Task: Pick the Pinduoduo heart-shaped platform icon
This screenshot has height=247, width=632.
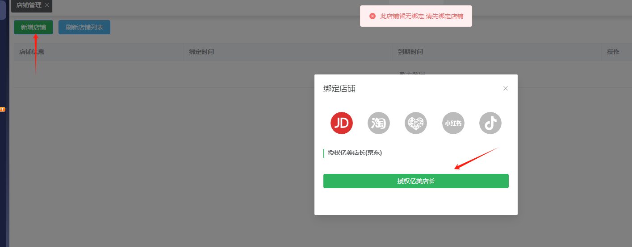Action: [x=416, y=123]
